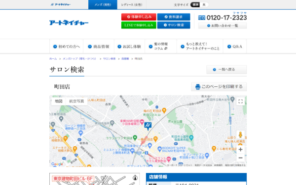Click ラウンドワン町田店 map marker
Viewport: 296px width, 185px height.
click(135, 138)
